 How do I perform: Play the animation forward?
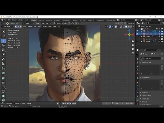point(70,103)
